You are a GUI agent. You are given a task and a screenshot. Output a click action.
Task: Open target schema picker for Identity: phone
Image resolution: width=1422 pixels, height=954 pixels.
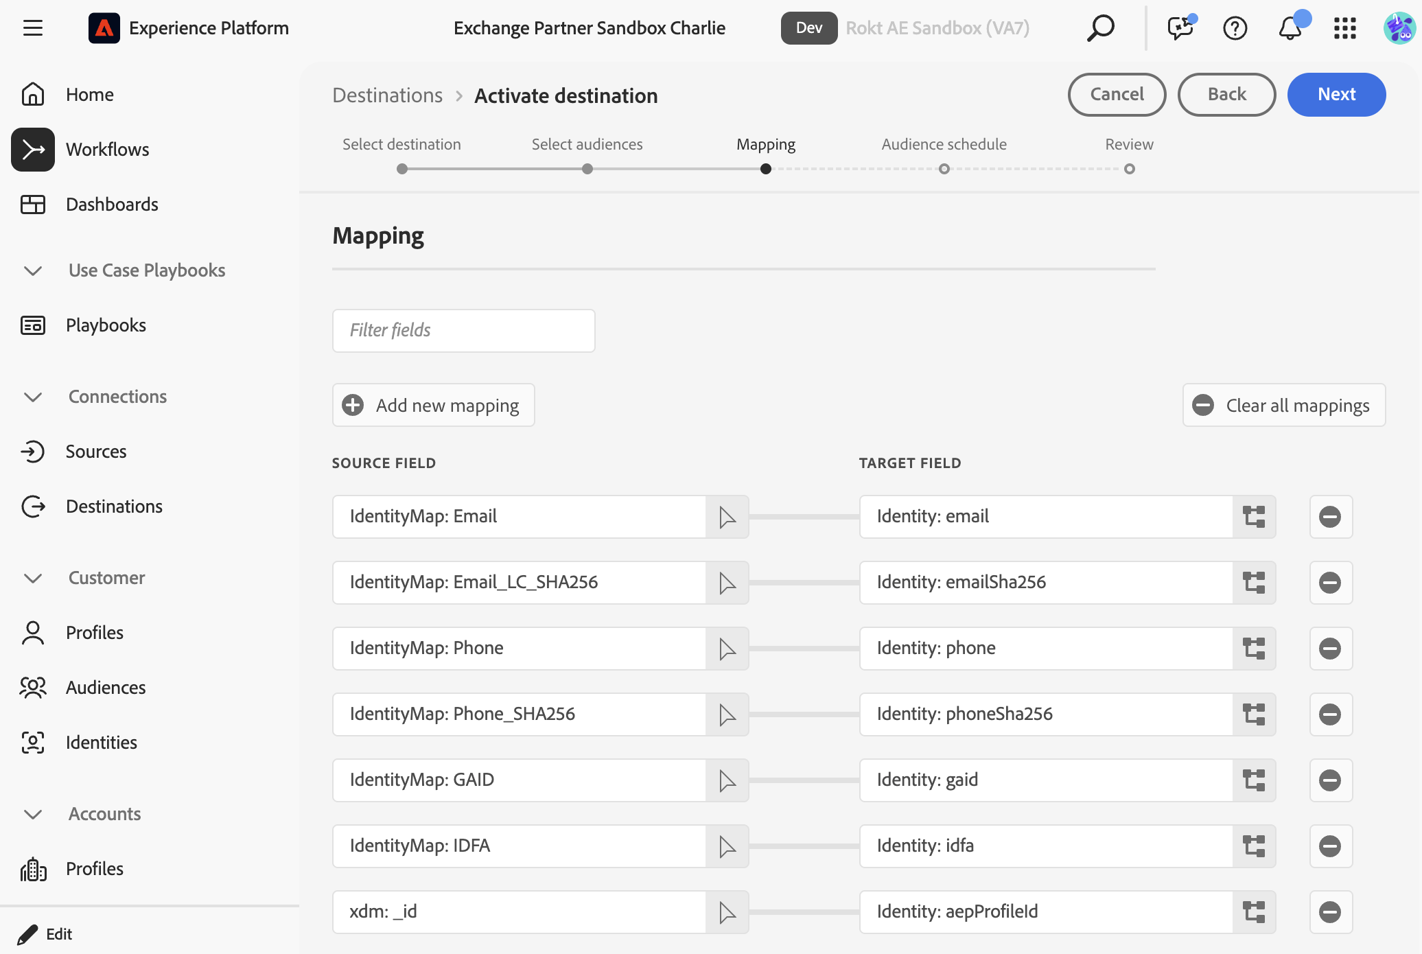(1254, 649)
